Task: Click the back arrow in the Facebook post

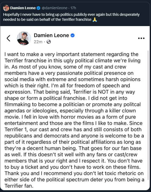Action: [x=8, y=38]
